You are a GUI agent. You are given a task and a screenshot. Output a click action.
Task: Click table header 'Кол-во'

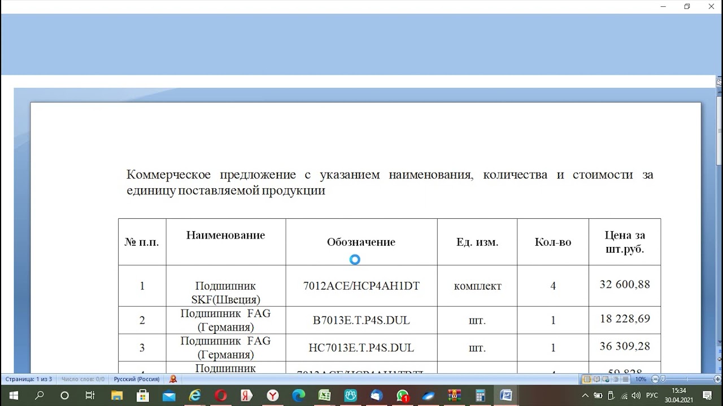553,242
